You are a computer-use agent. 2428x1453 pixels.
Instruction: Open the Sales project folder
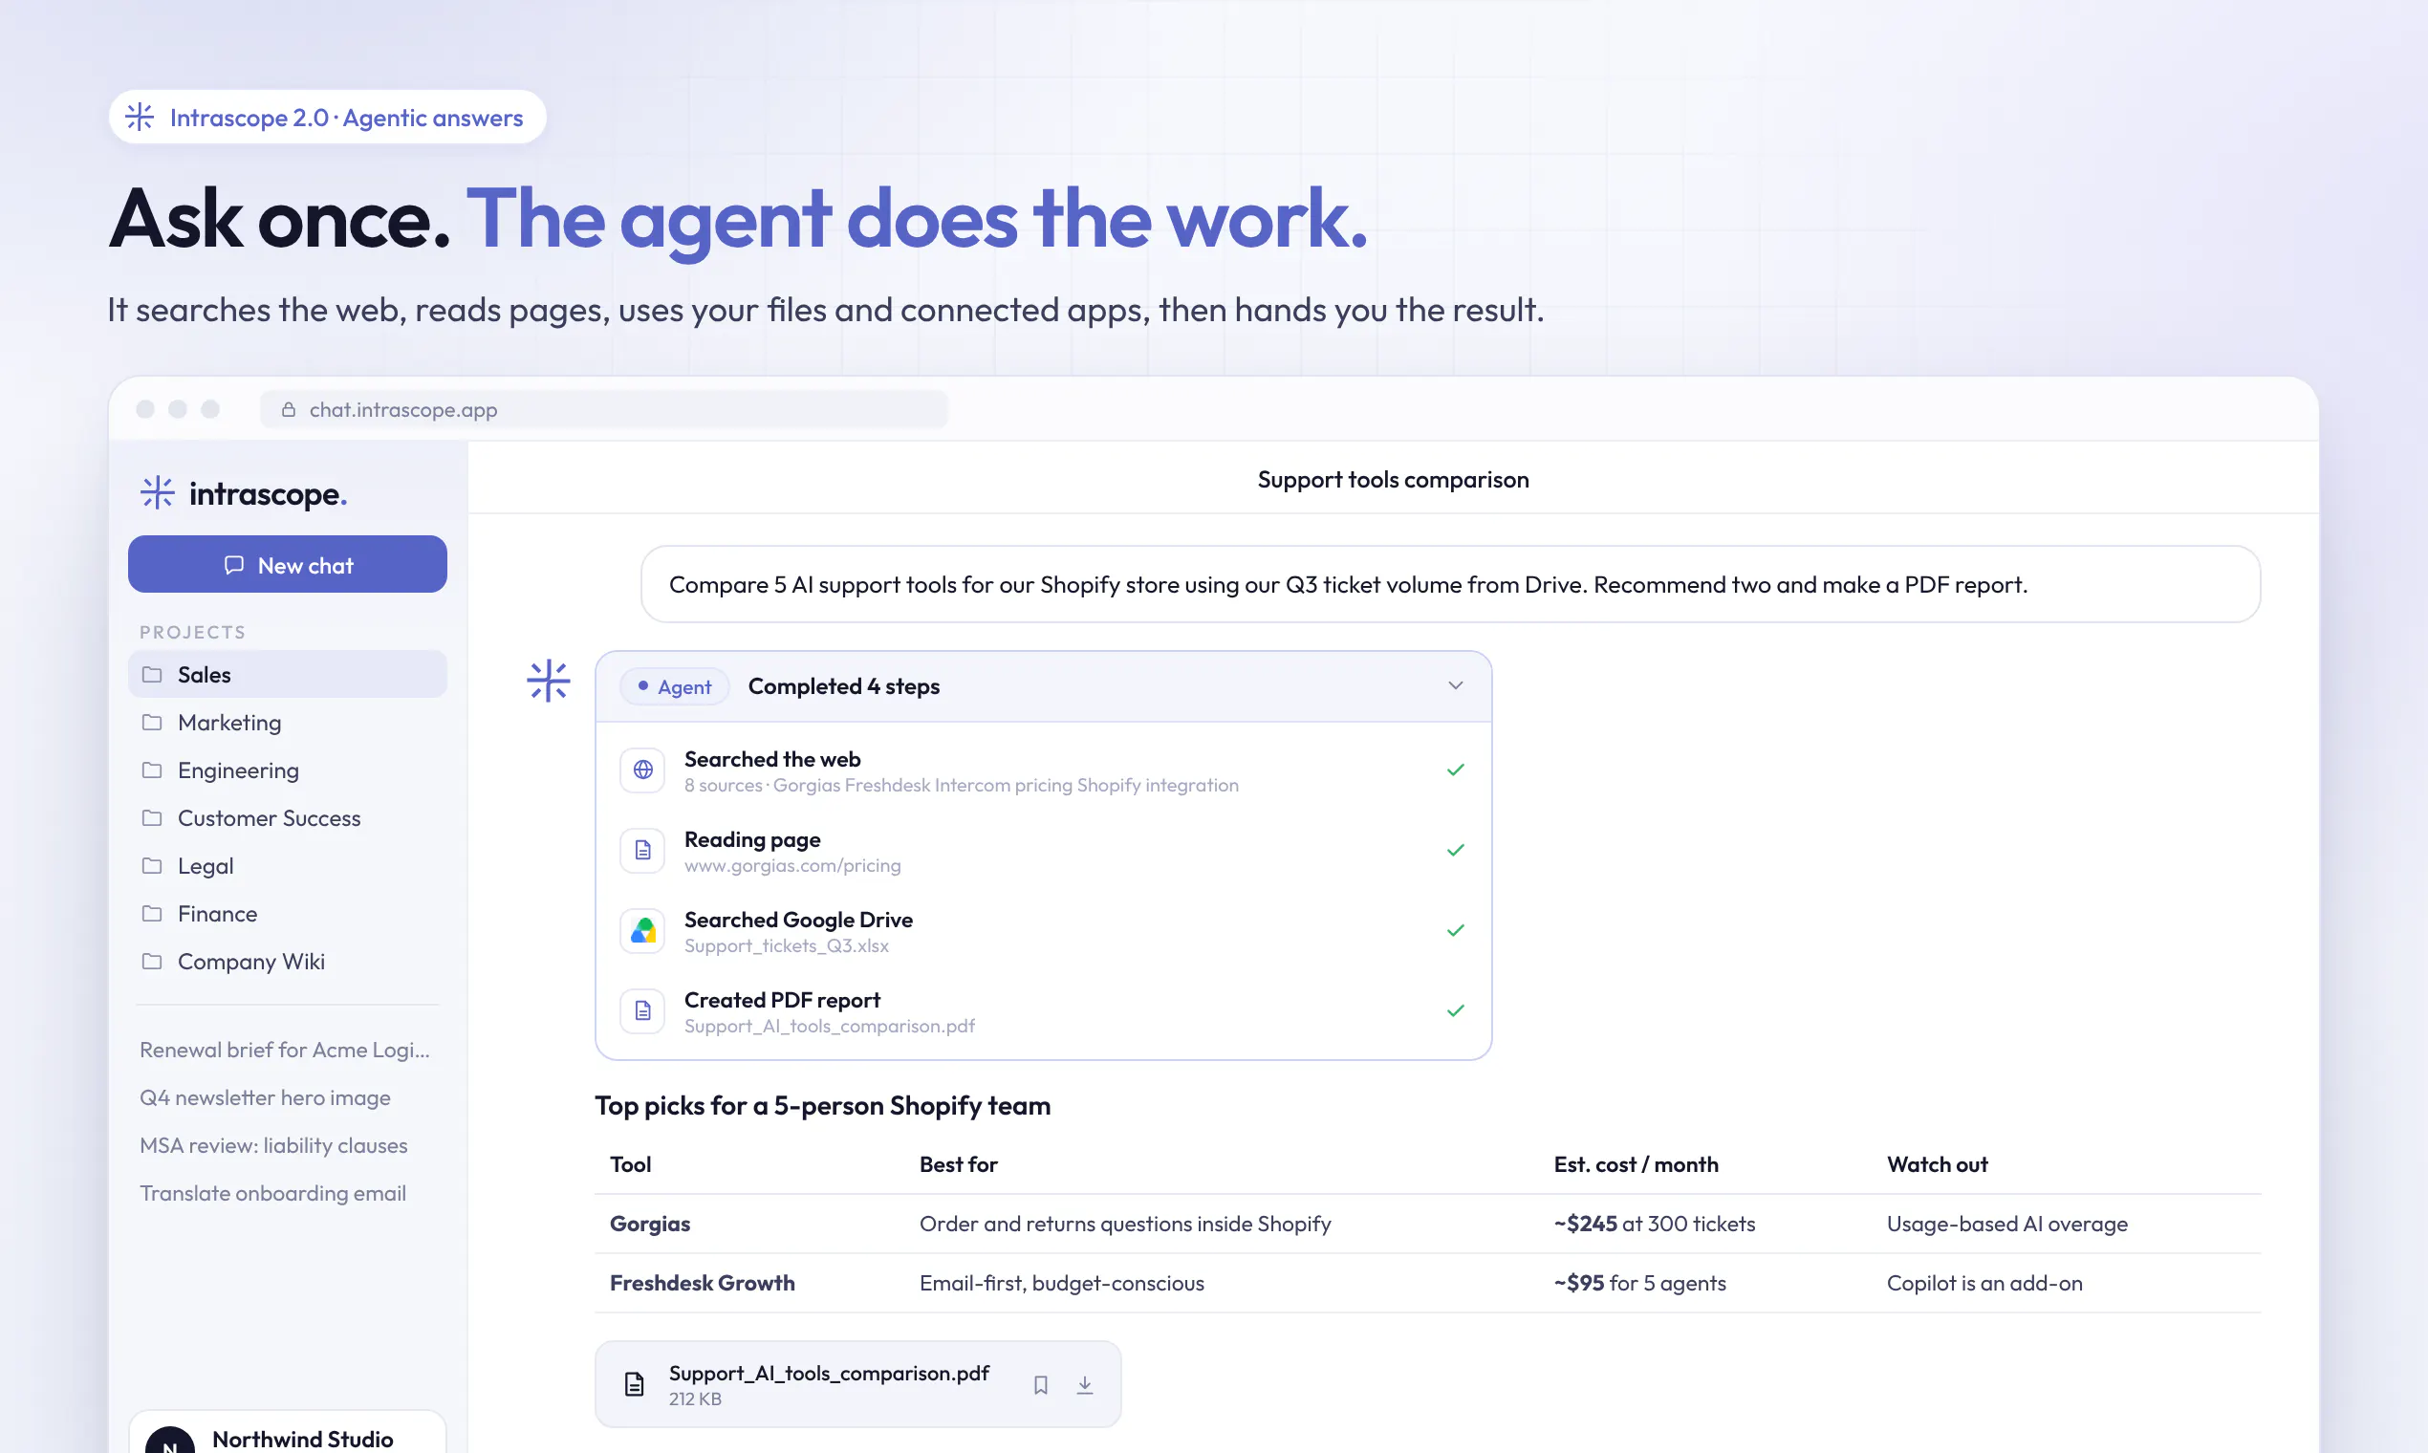tap(287, 674)
